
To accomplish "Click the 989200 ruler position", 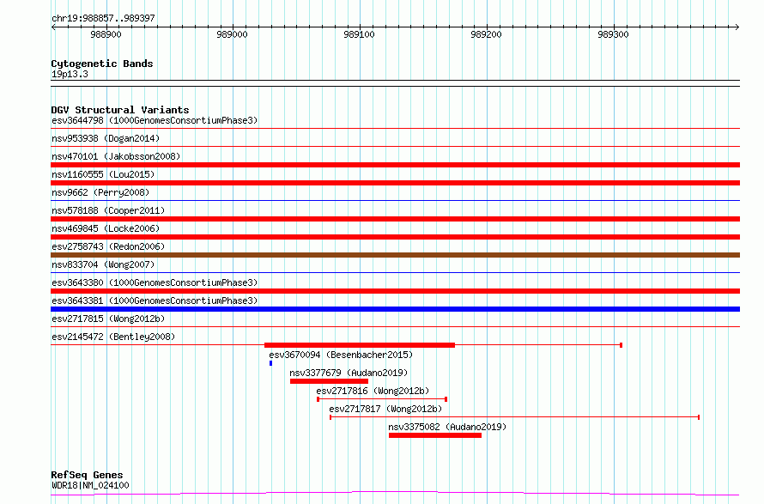I will point(486,34).
